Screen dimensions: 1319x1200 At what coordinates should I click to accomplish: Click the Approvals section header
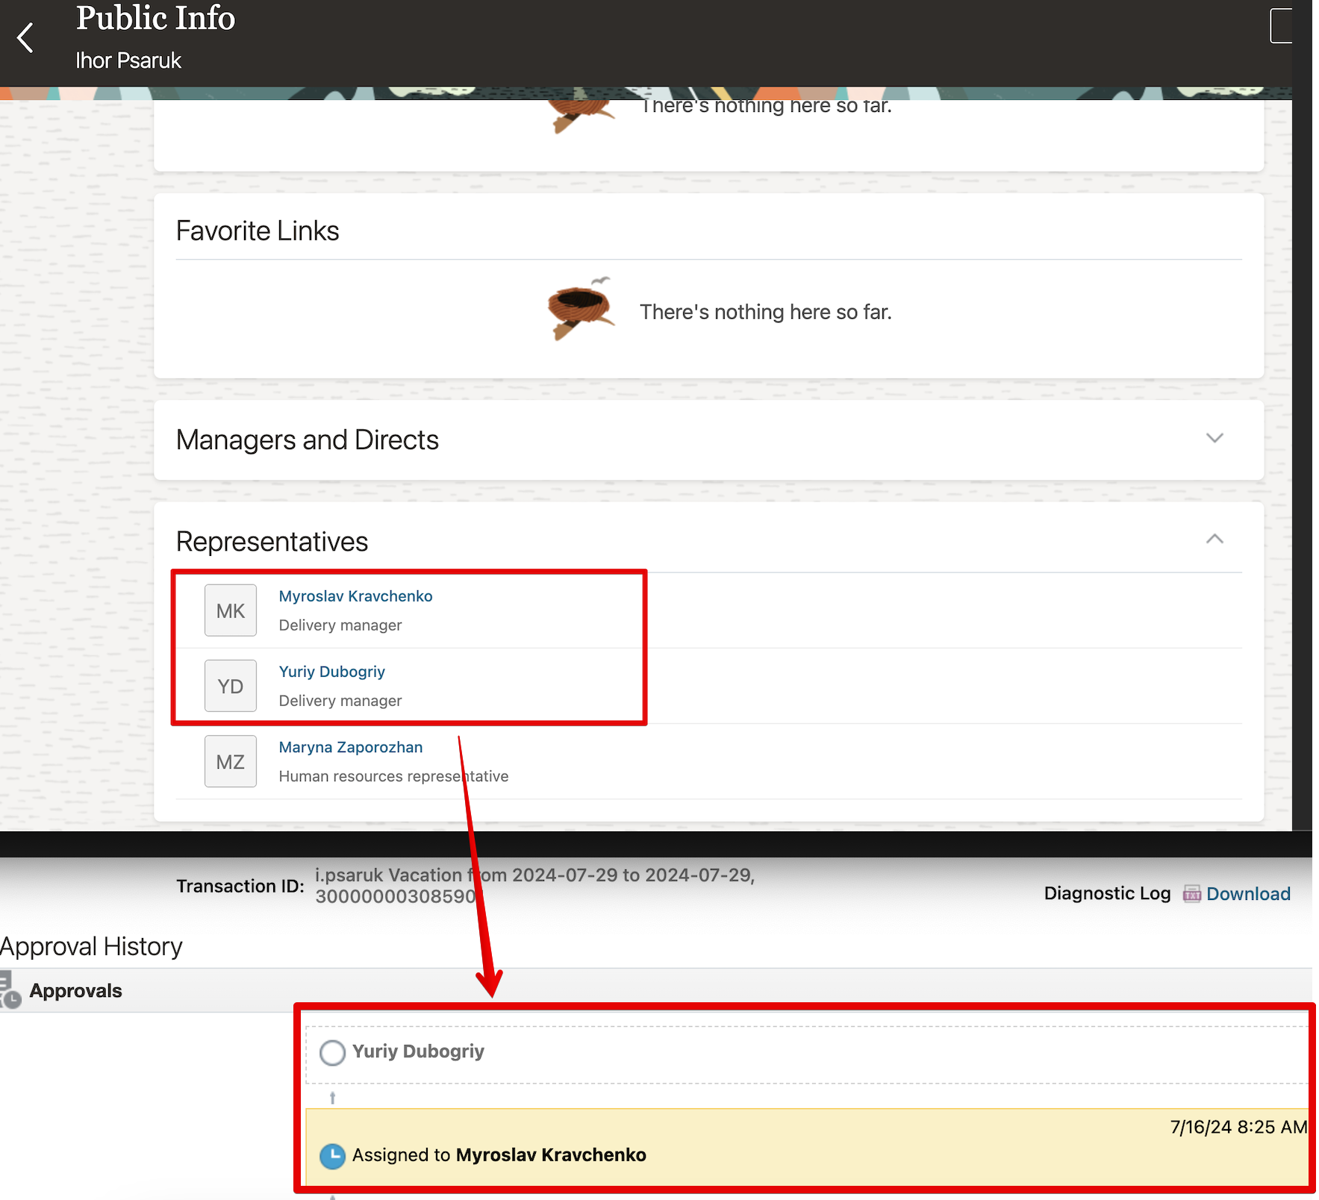point(75,990)
